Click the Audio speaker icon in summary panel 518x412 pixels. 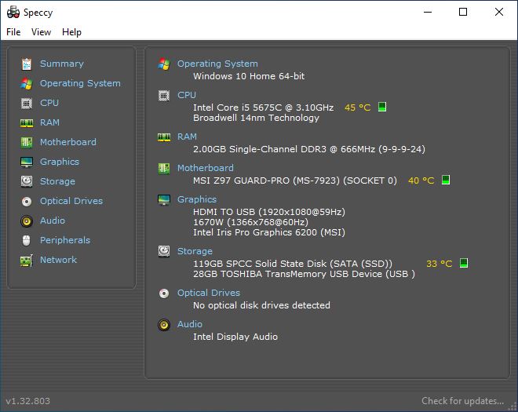(x=164, y=325)
